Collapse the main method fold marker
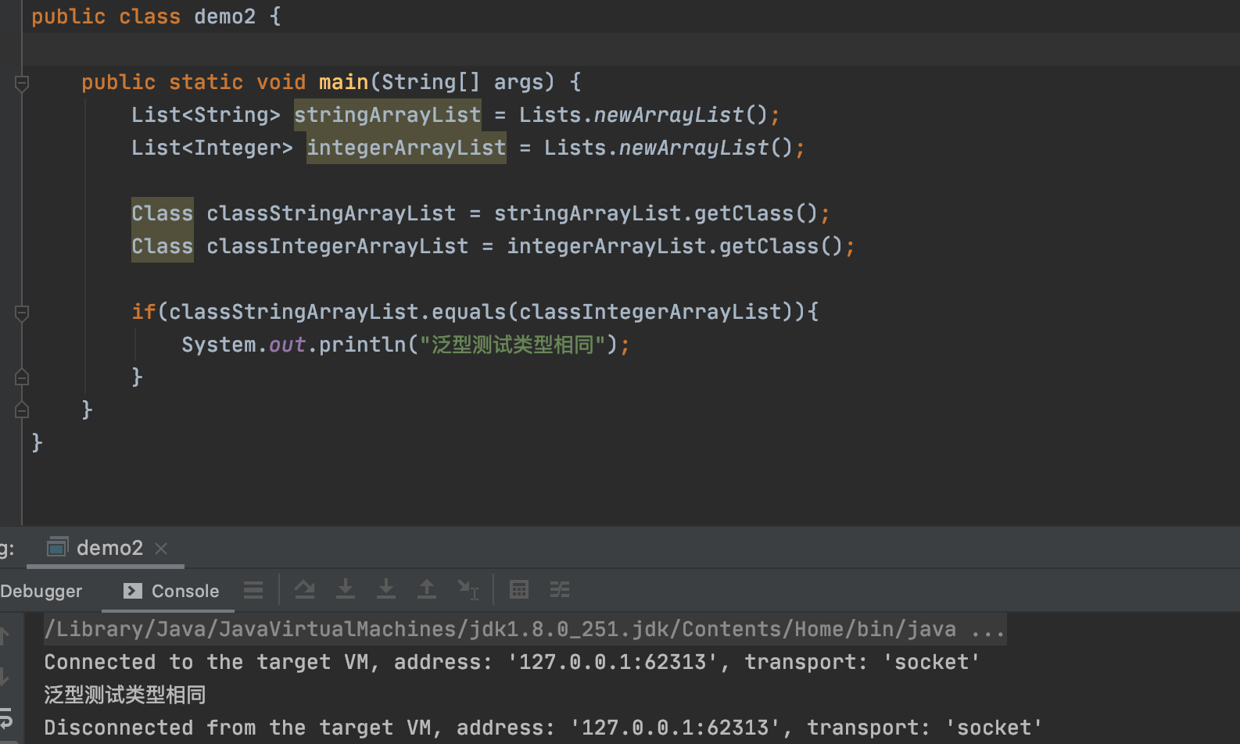This screenshot has height=744, width=1240. click(x=22, y=83)
